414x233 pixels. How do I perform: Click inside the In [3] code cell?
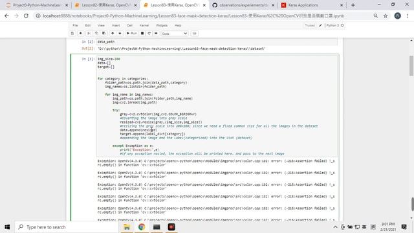217,106
